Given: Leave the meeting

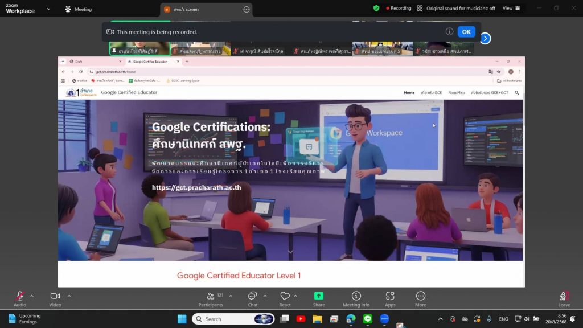Looking at the screenshot, I should (x=564, y=298).
